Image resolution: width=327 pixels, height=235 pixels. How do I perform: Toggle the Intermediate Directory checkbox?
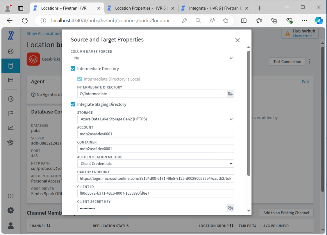pyautogui.click(x=73, y=68)
